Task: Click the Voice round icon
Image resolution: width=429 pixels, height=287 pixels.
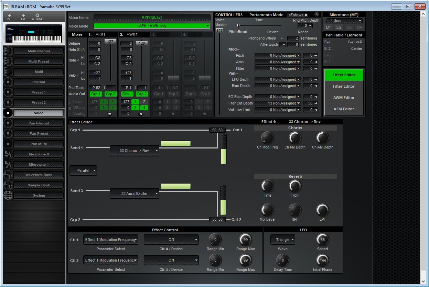Action: coord(8,113)
